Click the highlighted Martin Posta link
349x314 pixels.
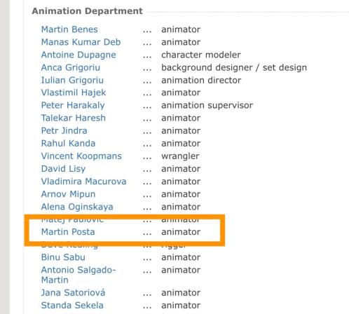click(x=68, y=232)
